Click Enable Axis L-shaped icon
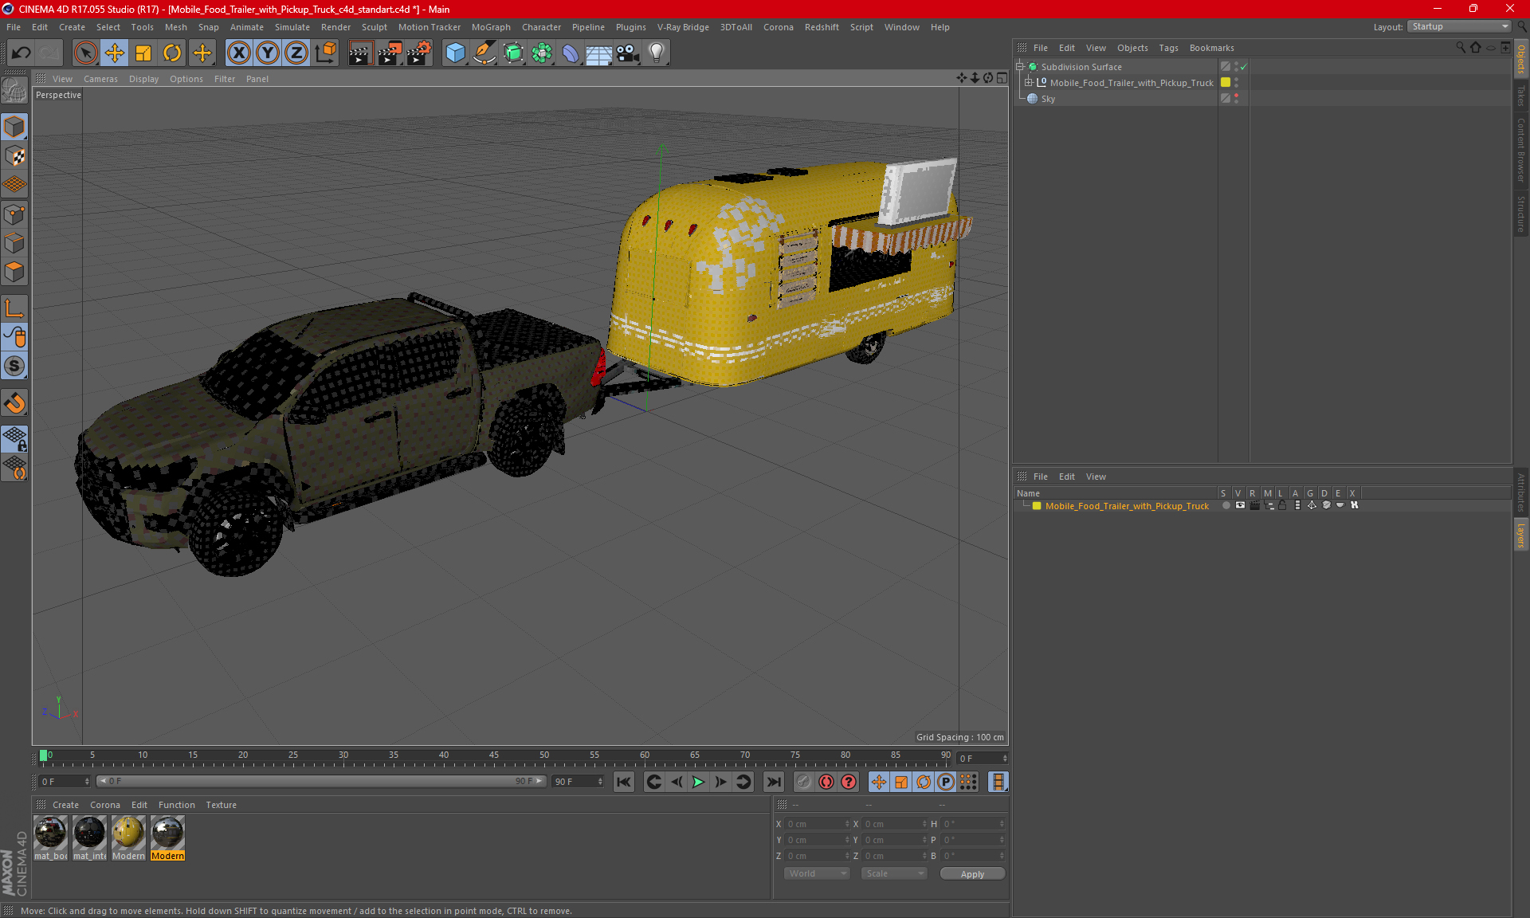Screen dimensions: 1530x918 [x=14, y=308]
